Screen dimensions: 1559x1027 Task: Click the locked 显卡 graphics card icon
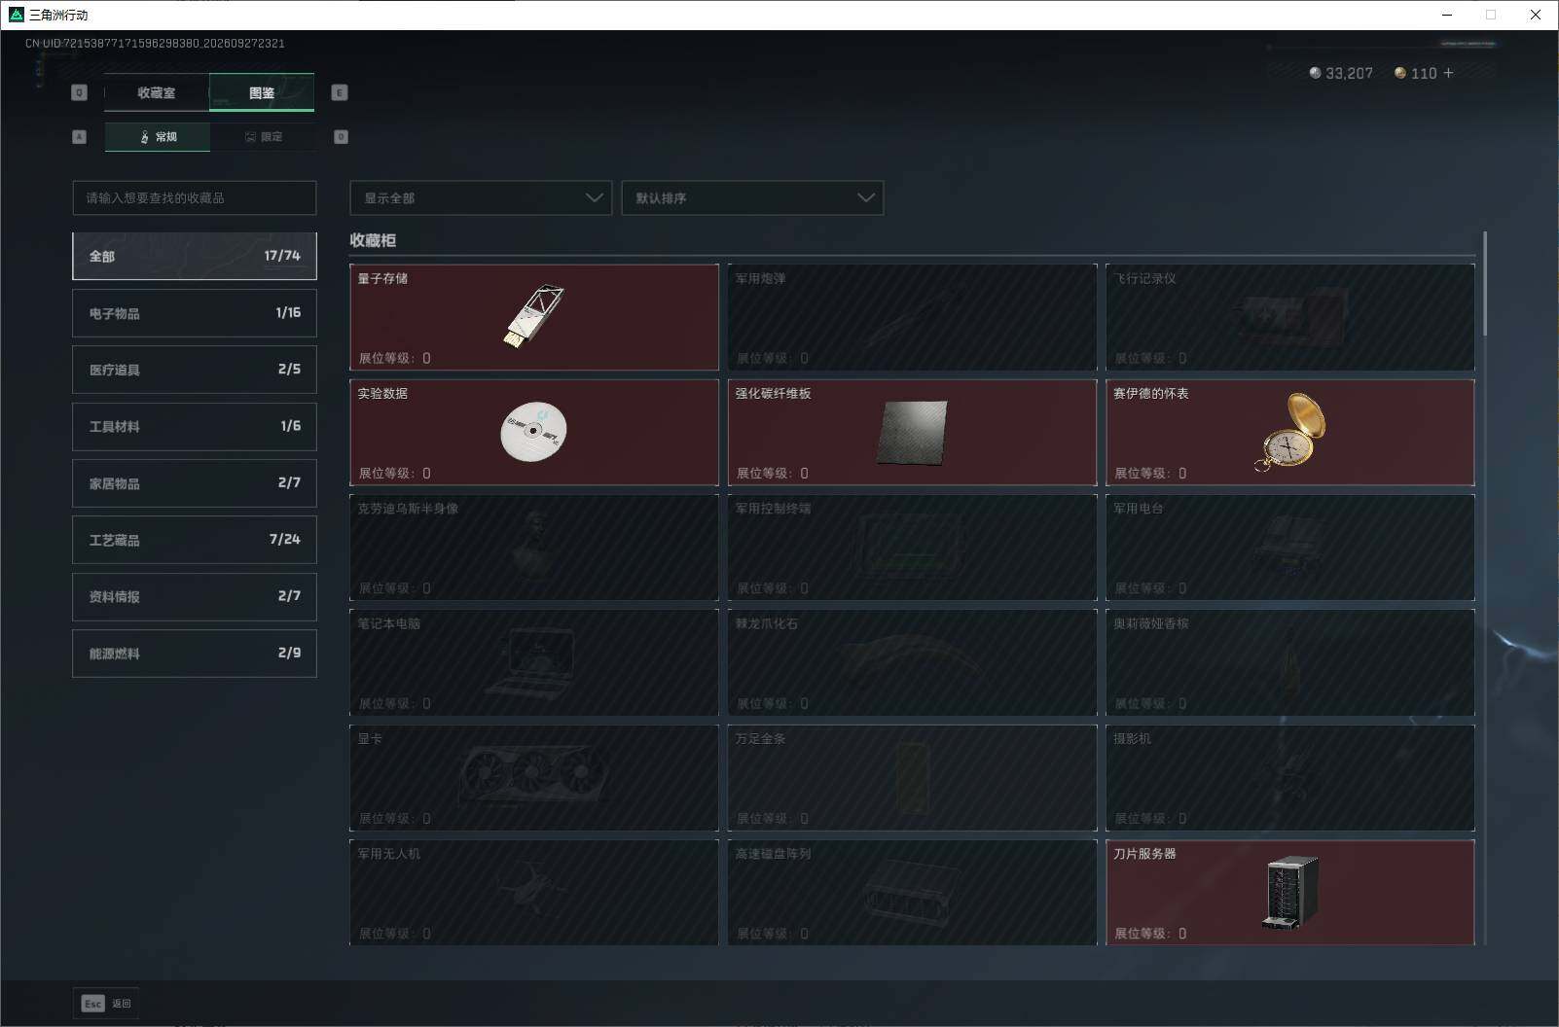[x=533, y=777]
